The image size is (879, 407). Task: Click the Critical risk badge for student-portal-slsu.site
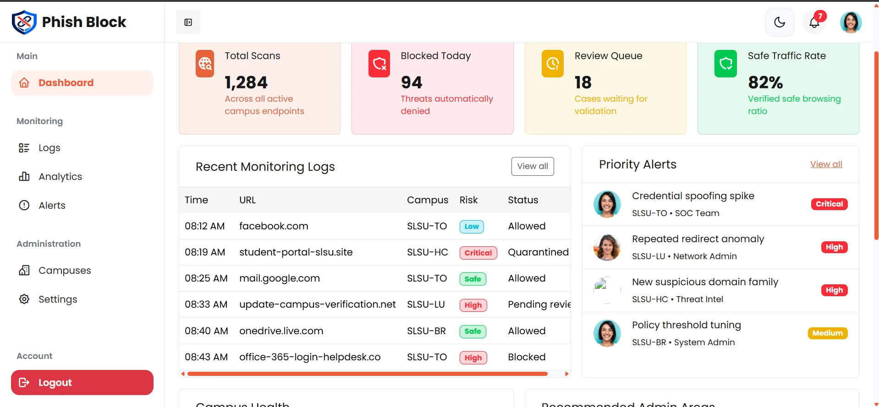tap(478, 253)
